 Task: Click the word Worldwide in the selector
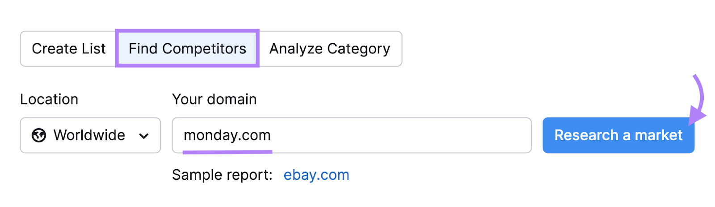click(x=89, y=135)
